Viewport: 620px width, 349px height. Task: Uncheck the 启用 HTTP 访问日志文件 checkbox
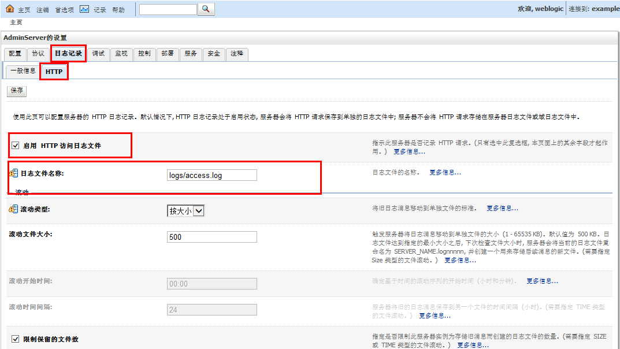[x=15, y=145]
